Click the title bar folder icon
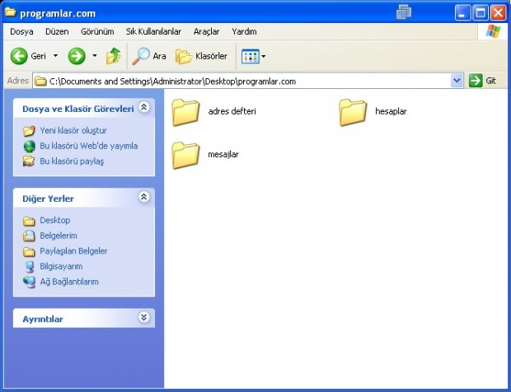Viewport: 511px width, 392px height. coord(11,12)
